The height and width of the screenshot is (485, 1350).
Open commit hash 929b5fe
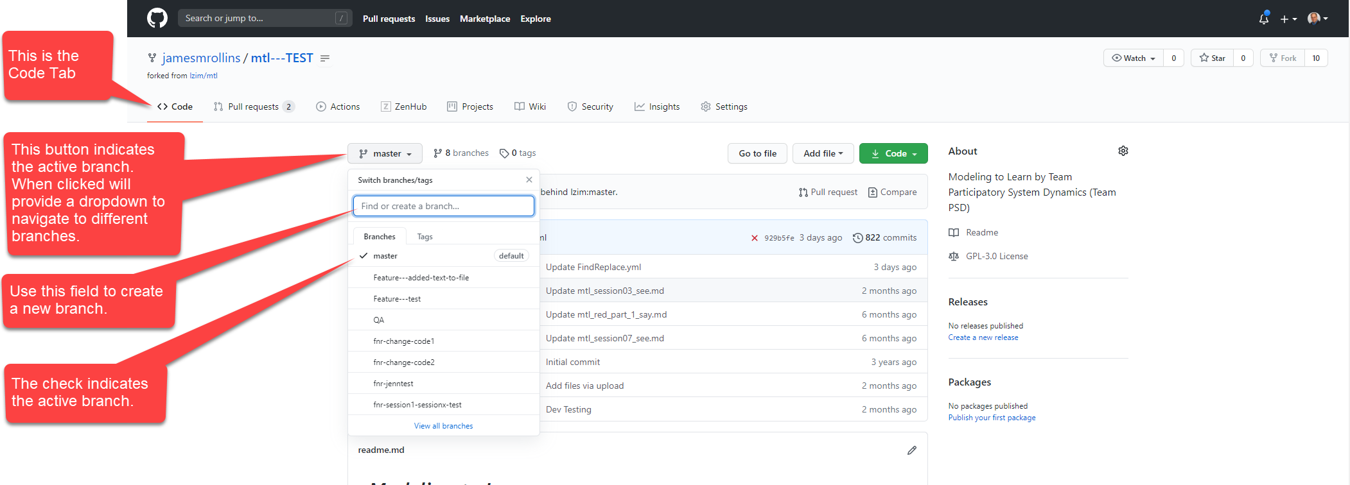(779, 238)
